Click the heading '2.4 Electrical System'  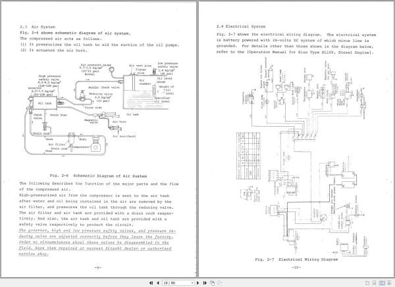point(241,26)
